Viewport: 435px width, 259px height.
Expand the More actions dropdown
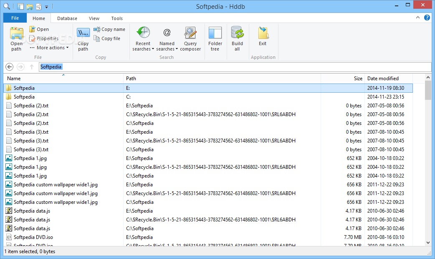pos(49,48)
